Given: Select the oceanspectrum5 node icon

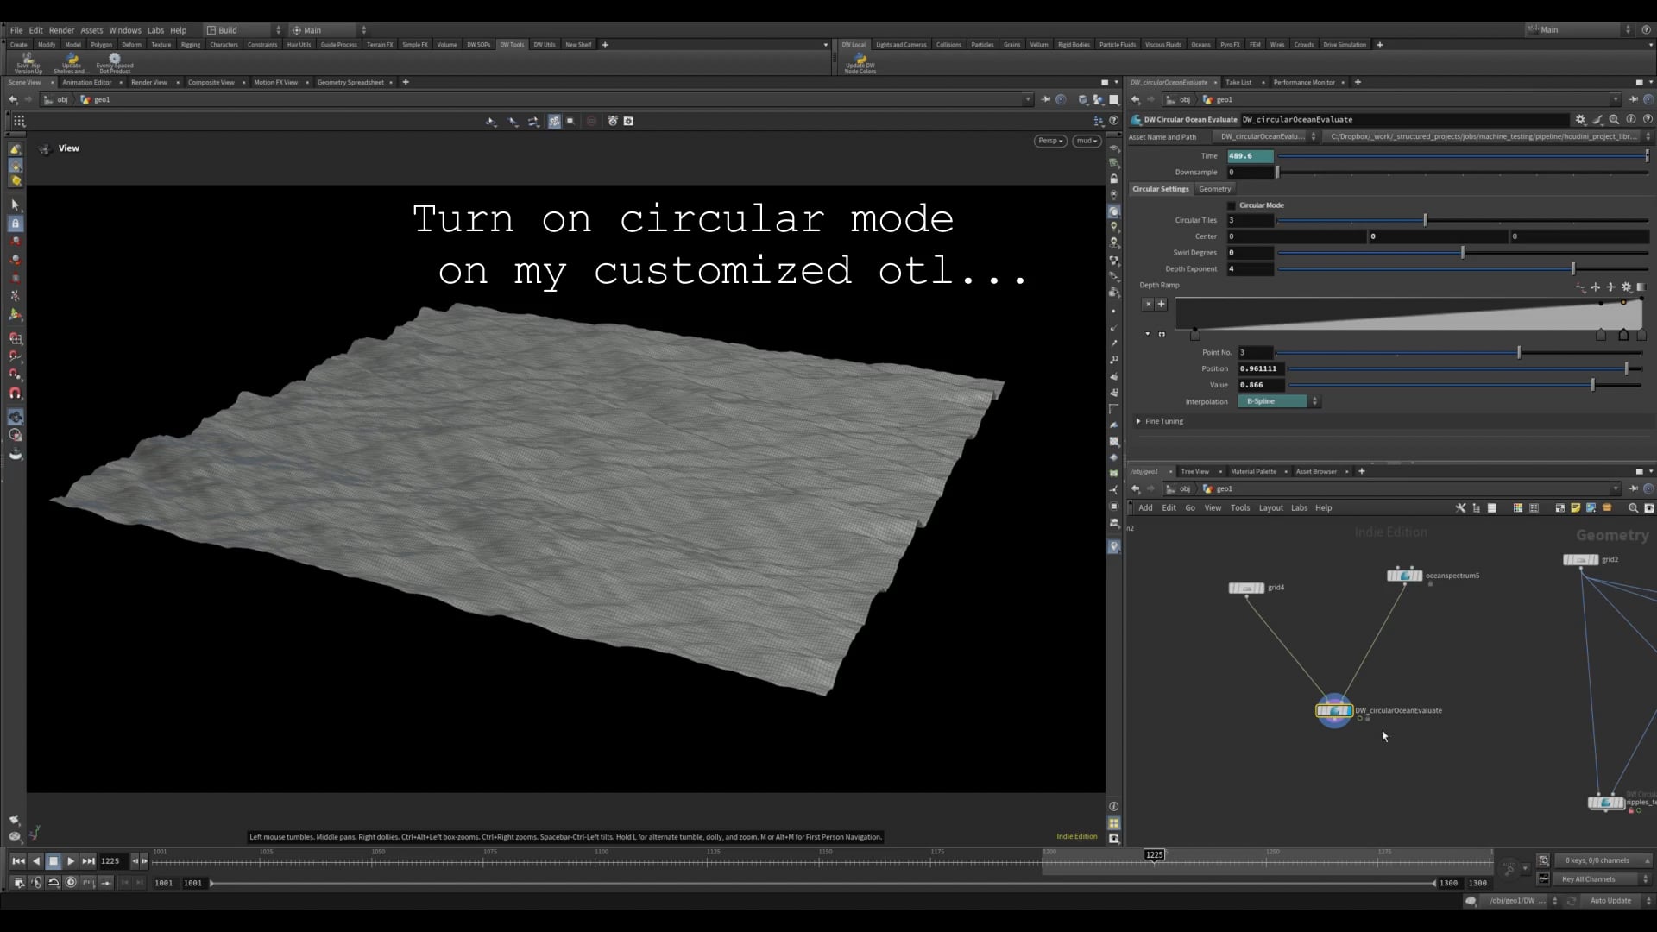Looking at the screenshot, I should [x=1404, y=576].
